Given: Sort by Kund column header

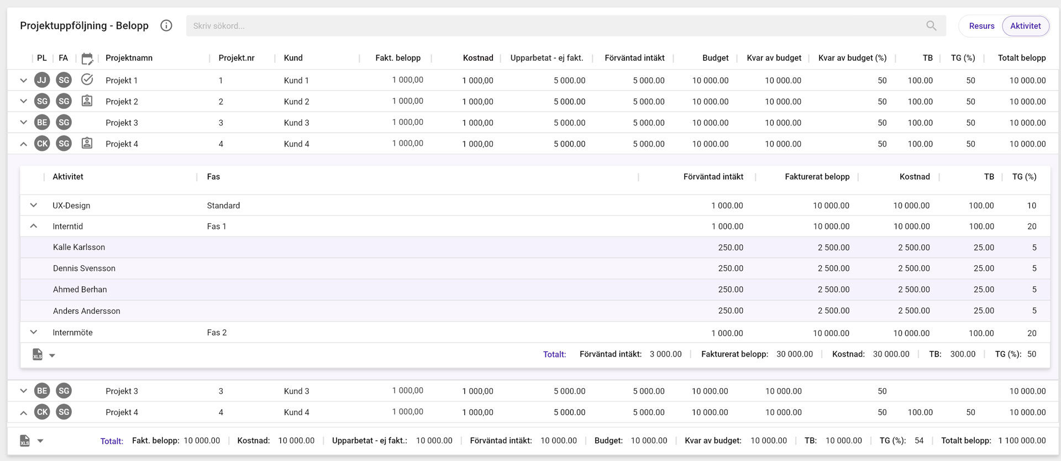Looking at the screenshot, I should (x=293, y=58).
